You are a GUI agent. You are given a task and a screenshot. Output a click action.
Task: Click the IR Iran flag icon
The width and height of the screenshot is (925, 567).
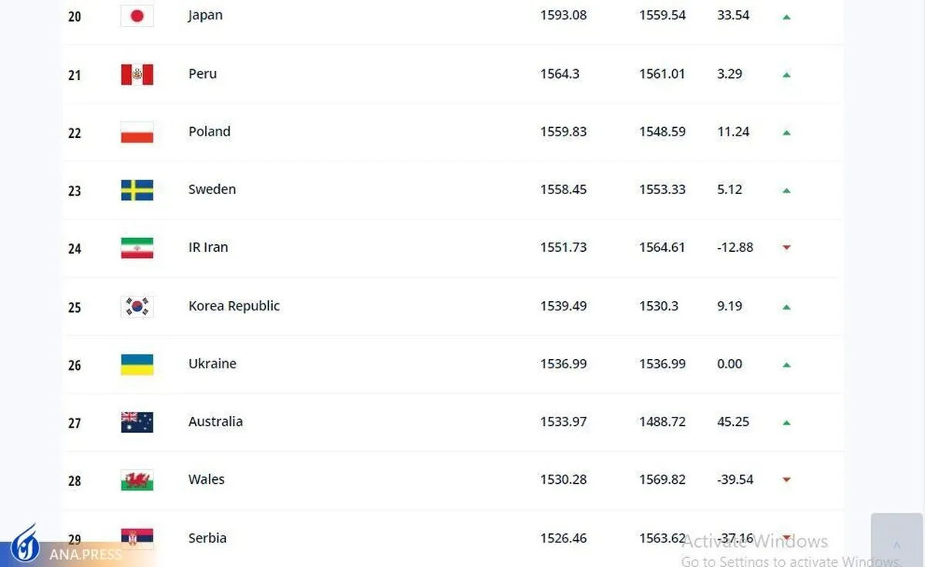pos(137,248)
